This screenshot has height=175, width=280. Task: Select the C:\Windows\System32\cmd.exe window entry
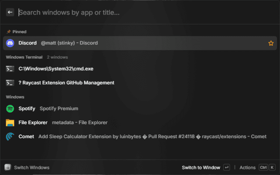click(56, 69)
